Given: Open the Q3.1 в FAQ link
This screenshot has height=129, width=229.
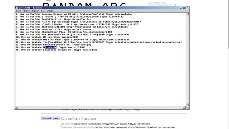Looking at the screenshot, I should click(67, 124).
